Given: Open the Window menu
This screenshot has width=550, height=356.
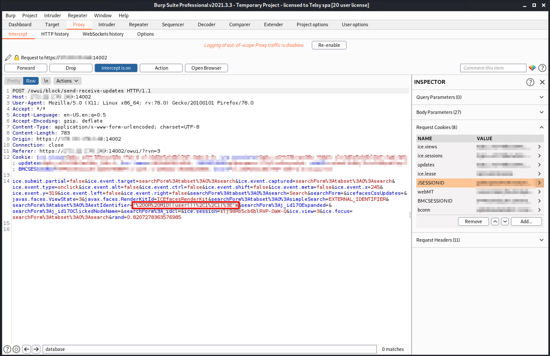Looking at the screenshot, I should pos(103,15).
